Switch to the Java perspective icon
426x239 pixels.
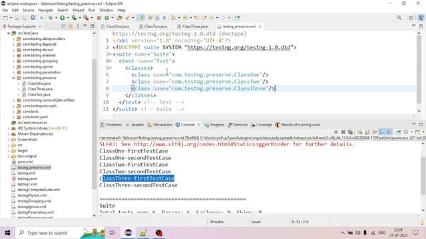coord(421,18)
